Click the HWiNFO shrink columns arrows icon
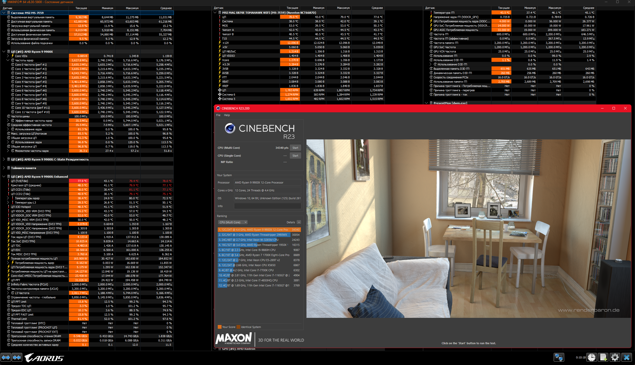Viewport: 635px width, 365px height. (17, 357)
